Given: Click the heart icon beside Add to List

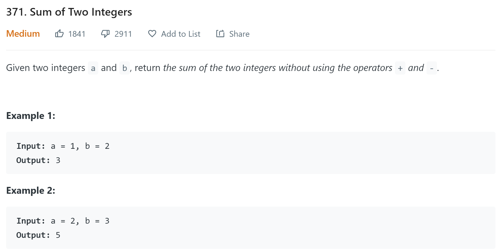Looking at the screenshot, I should 152,34.
